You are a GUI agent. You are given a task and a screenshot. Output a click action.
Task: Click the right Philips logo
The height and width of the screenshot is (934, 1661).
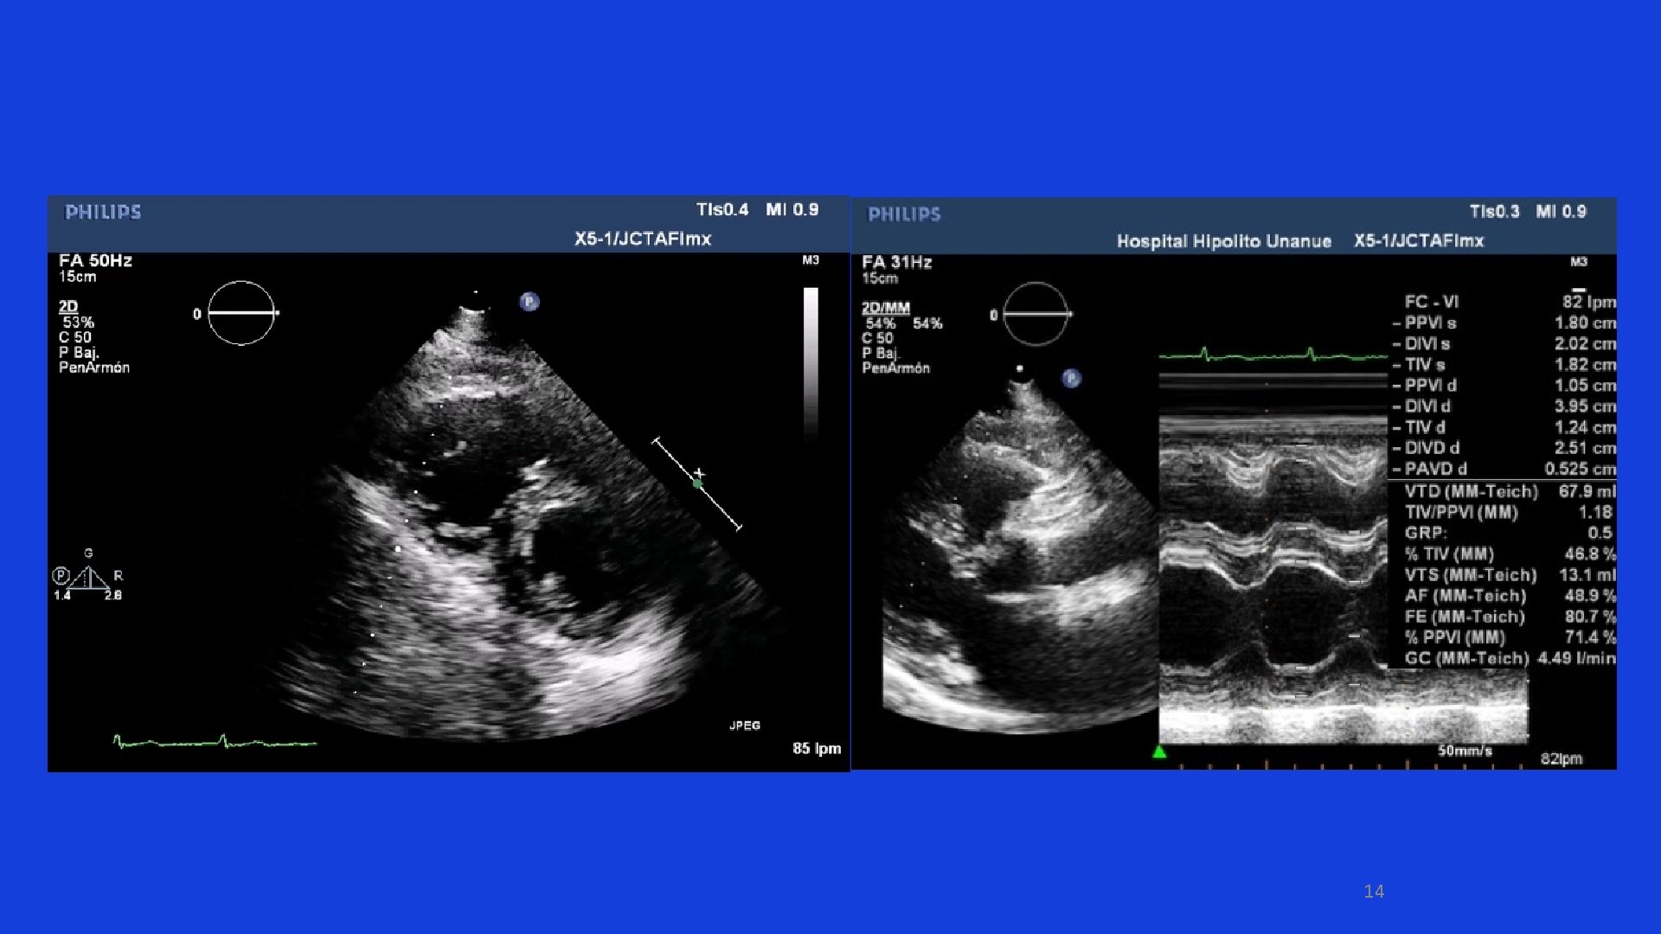point(904,214)
